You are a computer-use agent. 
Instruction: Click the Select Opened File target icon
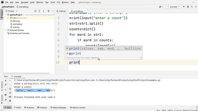(35, 11)
